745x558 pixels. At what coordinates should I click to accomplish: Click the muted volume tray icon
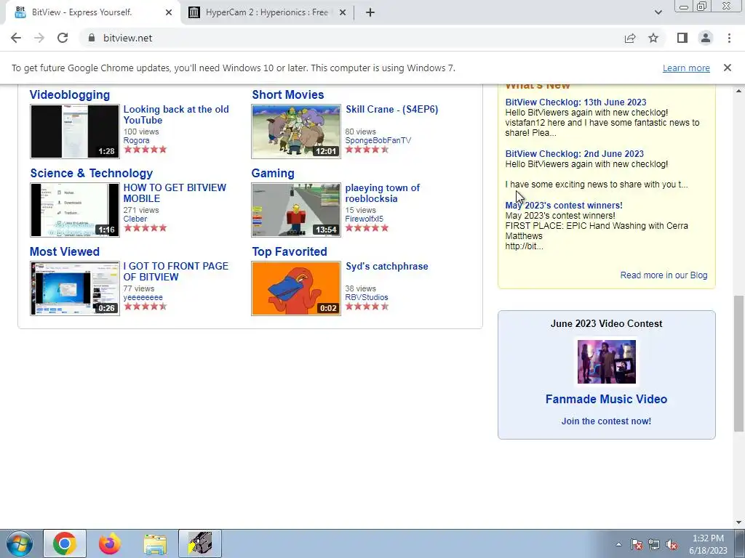(672, 544)
